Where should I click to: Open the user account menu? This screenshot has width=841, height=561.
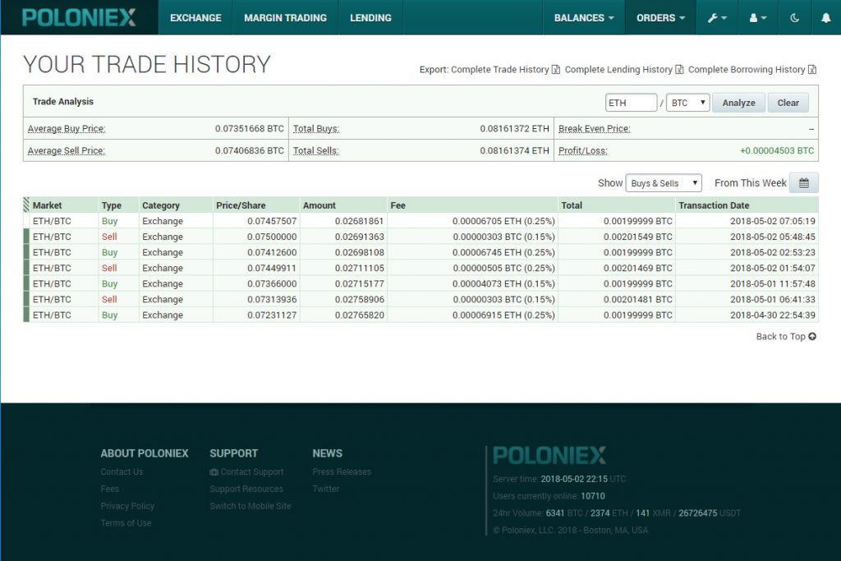(757, 18)
